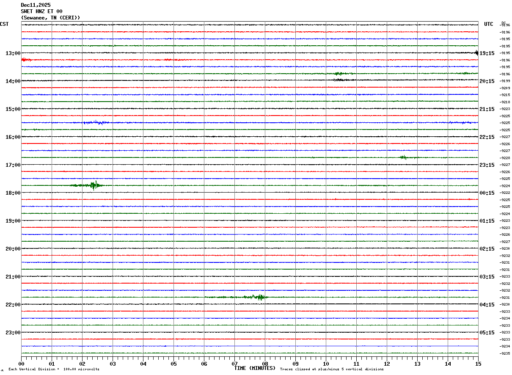
Task: Click the 19:15 UTC time label
Action: [x=487, y=53]
